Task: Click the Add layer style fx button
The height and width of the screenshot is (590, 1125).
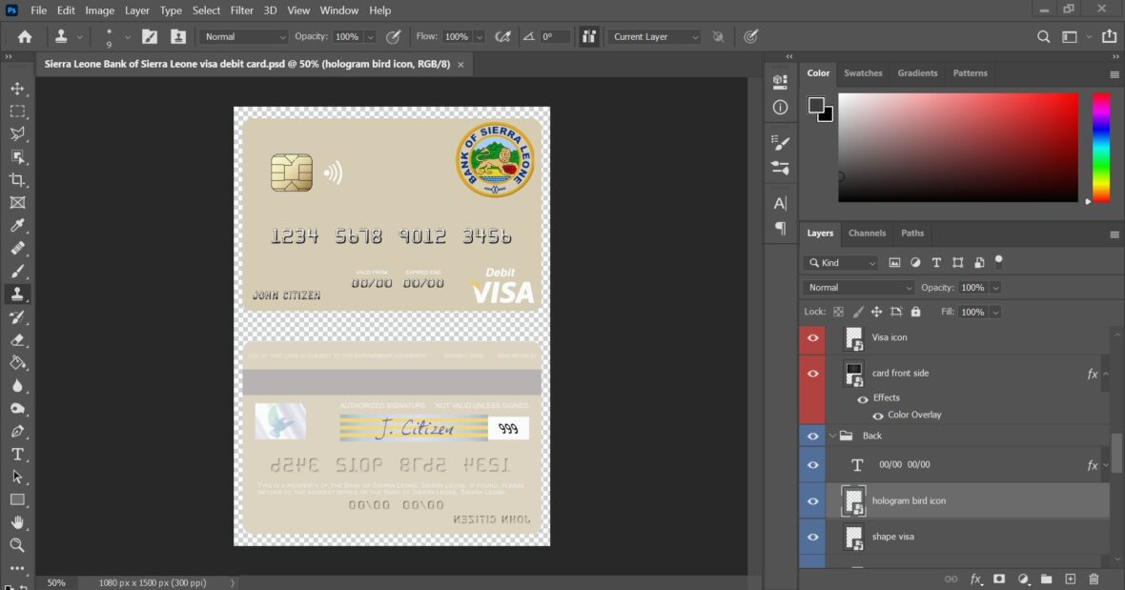Action: (x=975, y=579)
